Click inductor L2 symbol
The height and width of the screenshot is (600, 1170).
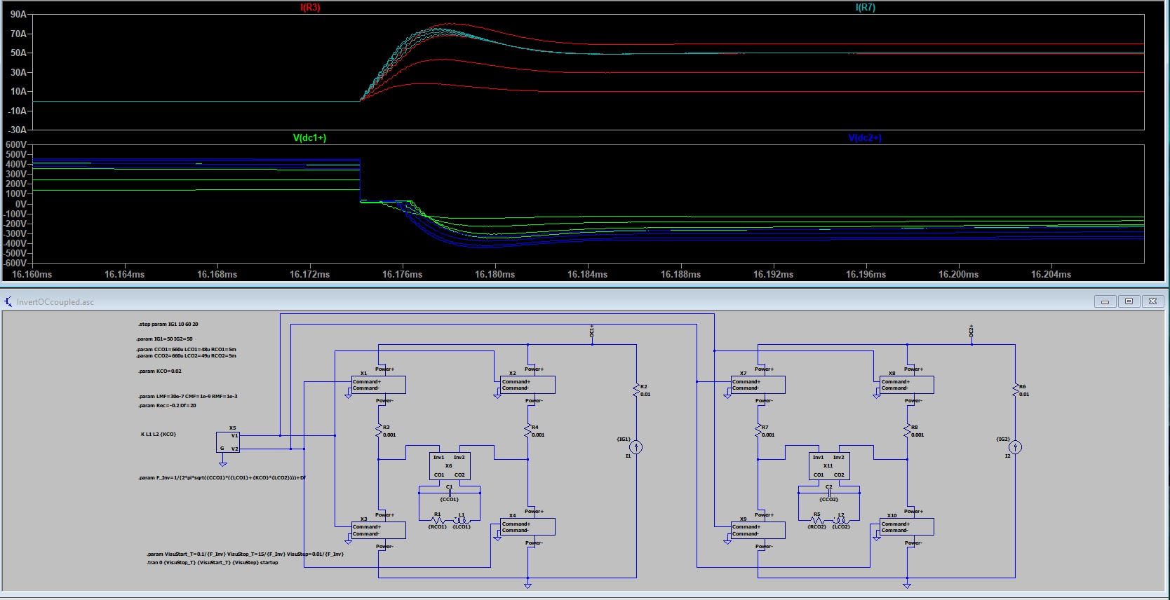[x=841, y=521]
